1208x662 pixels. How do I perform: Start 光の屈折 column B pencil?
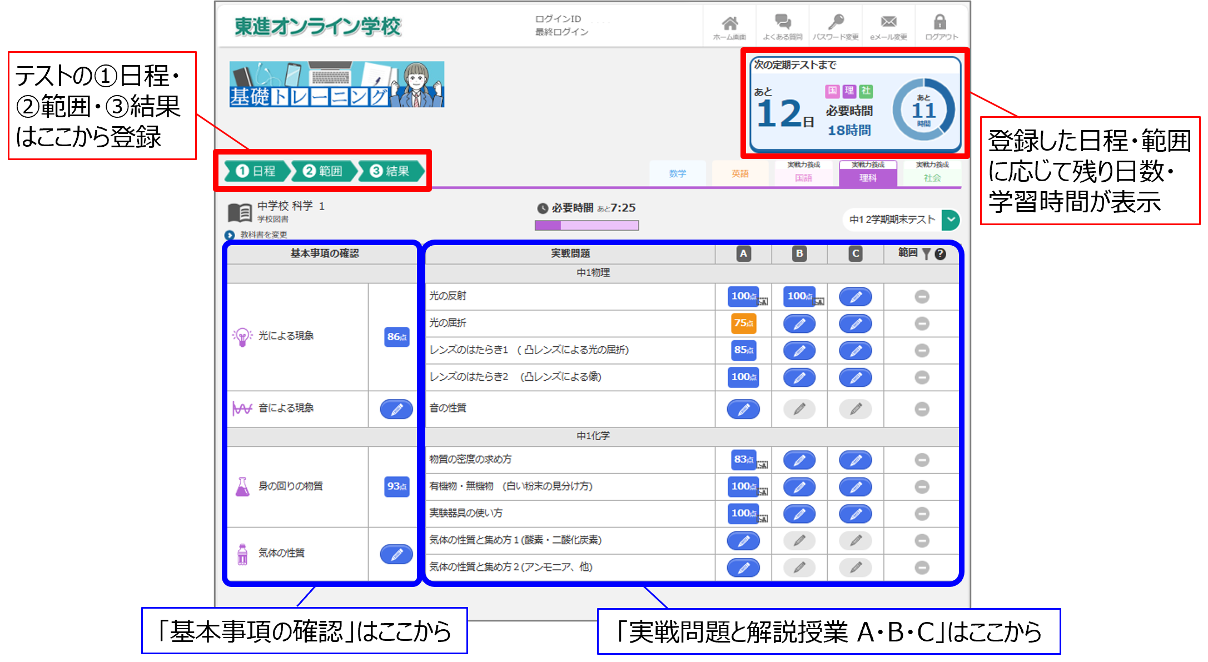(799, 323)
